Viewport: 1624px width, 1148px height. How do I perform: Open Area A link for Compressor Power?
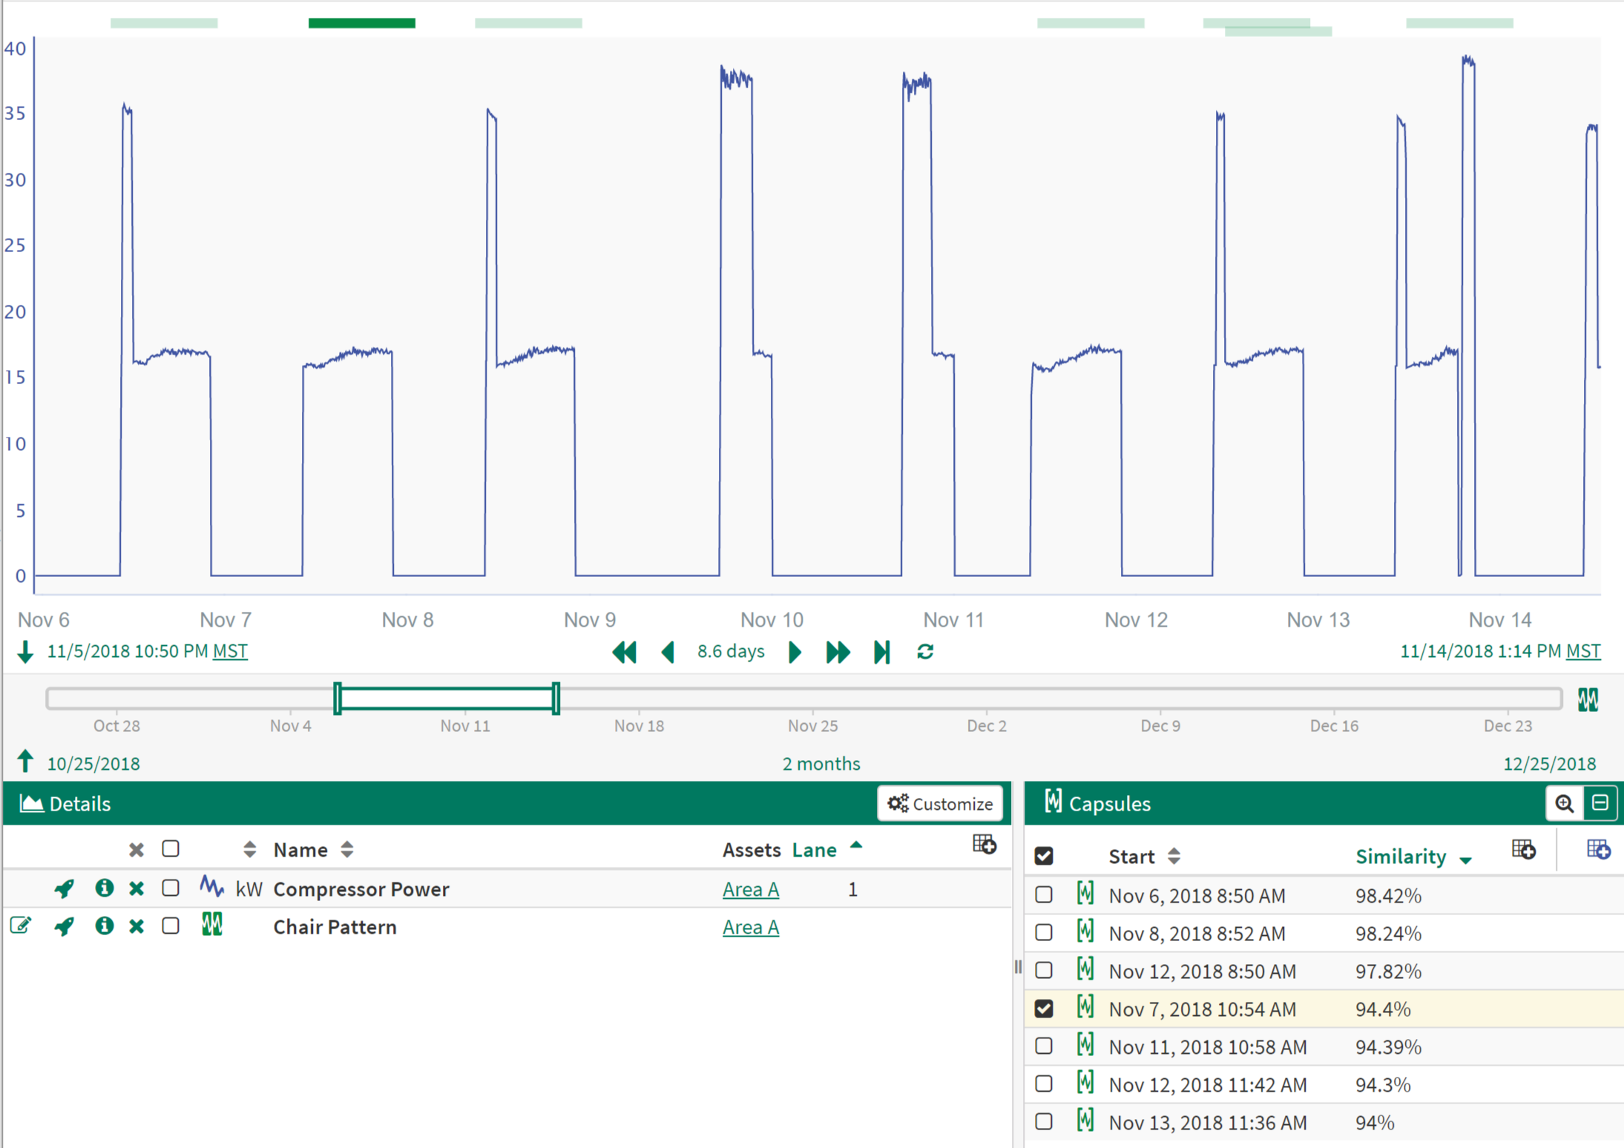pyautogui.click(x=750, y=888)
